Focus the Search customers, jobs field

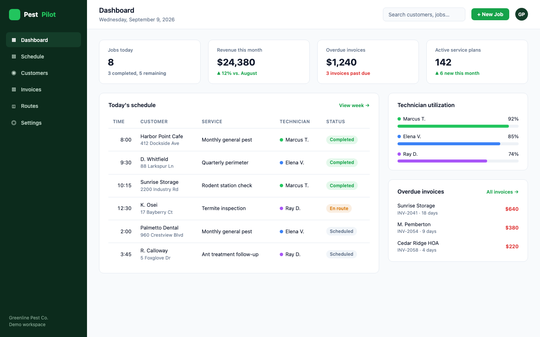point(424,15)
